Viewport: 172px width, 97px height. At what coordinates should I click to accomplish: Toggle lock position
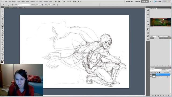pyautogui.click(x=158, y=72)
